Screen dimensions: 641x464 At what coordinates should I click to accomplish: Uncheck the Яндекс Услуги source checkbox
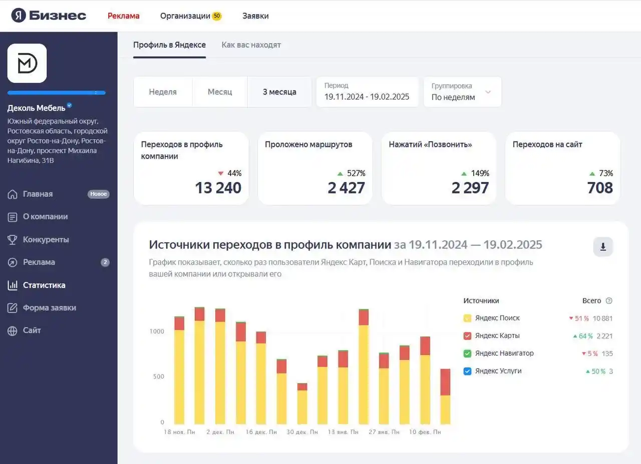(467, 371)
